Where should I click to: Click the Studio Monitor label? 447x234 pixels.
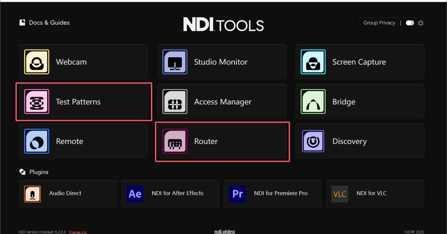coord(221,62)
